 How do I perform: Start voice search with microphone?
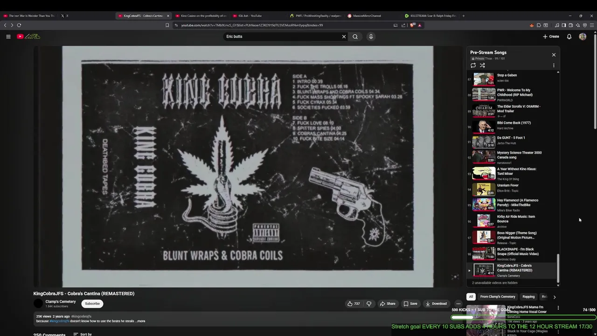pos(371,36)
